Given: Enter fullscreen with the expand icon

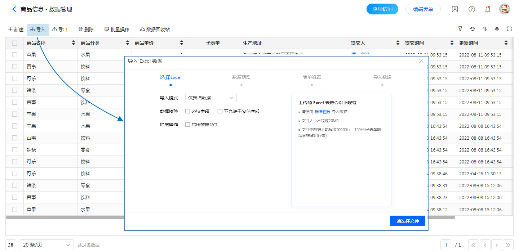Looking at the screenshot, I should pos(509,29).
